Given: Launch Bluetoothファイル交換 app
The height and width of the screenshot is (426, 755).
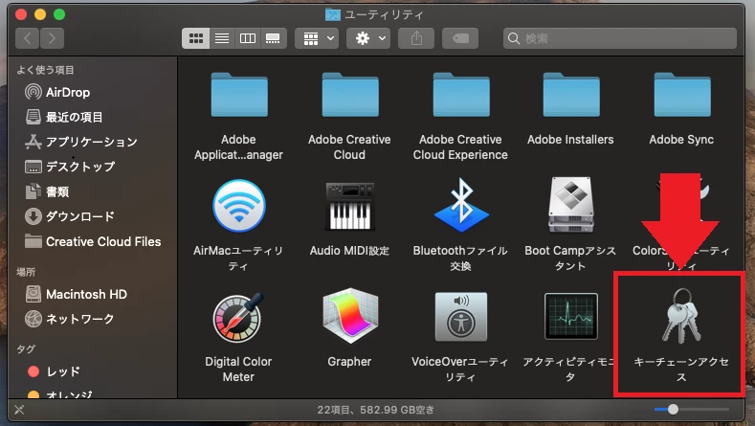Looking at the screenshot, I should tap(461, 206).
